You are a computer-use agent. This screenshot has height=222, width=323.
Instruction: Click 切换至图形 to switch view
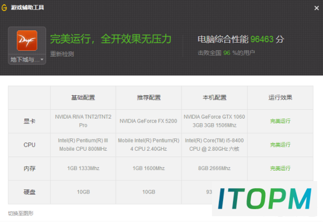click(x=20, y=213)
